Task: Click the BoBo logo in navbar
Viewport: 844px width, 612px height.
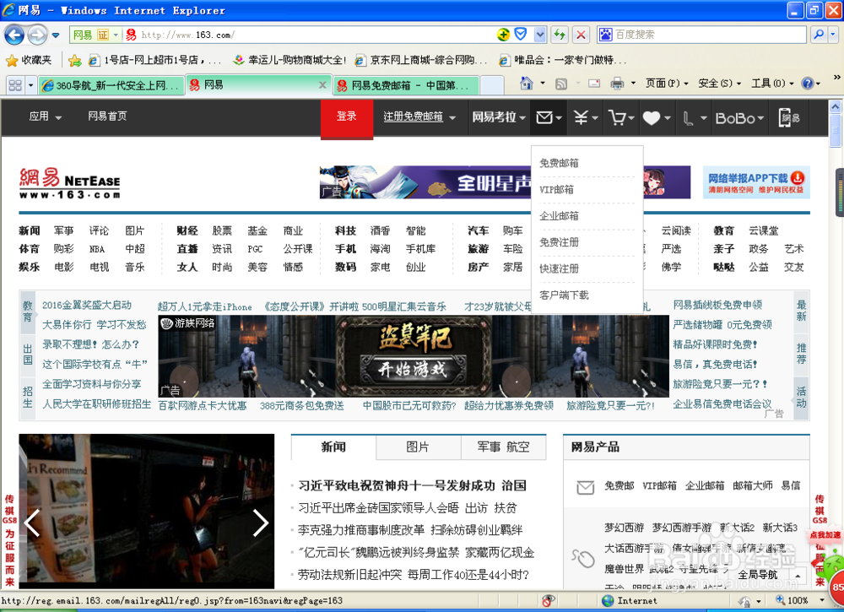Action: pos(735,118)
